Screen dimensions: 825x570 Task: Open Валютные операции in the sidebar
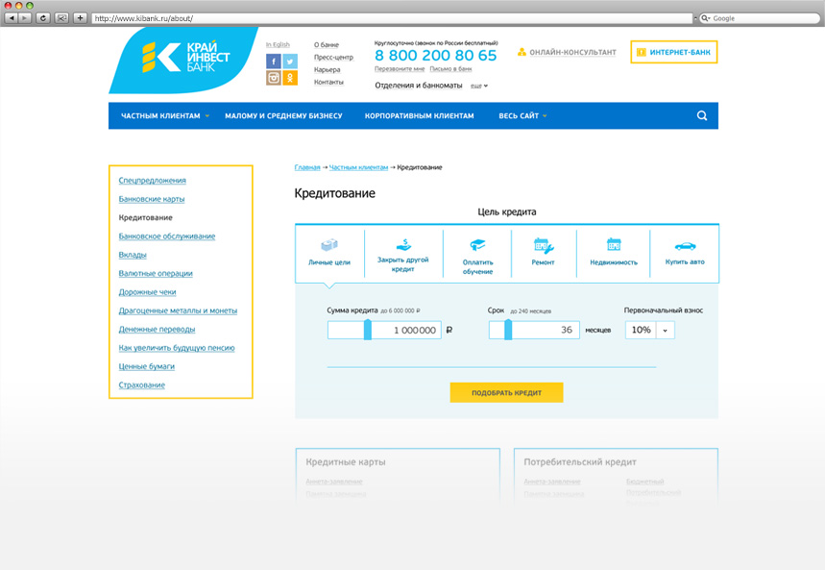click(x=156, y=273)
